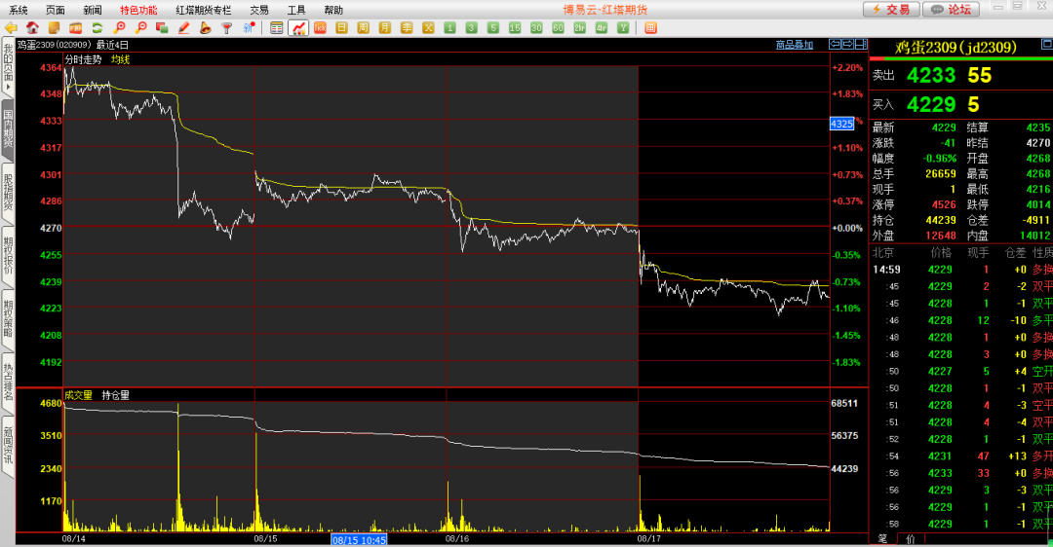
Task: Open the 特色功能 menu
Action: (137, 9)
